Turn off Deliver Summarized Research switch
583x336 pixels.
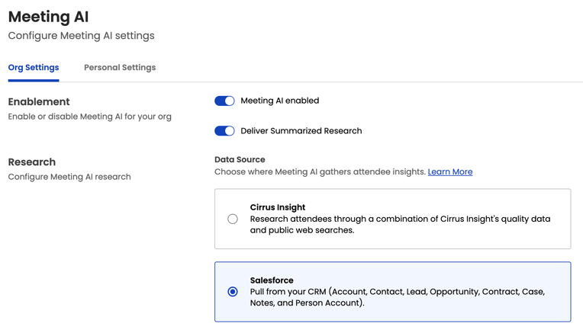pos(224,131)
